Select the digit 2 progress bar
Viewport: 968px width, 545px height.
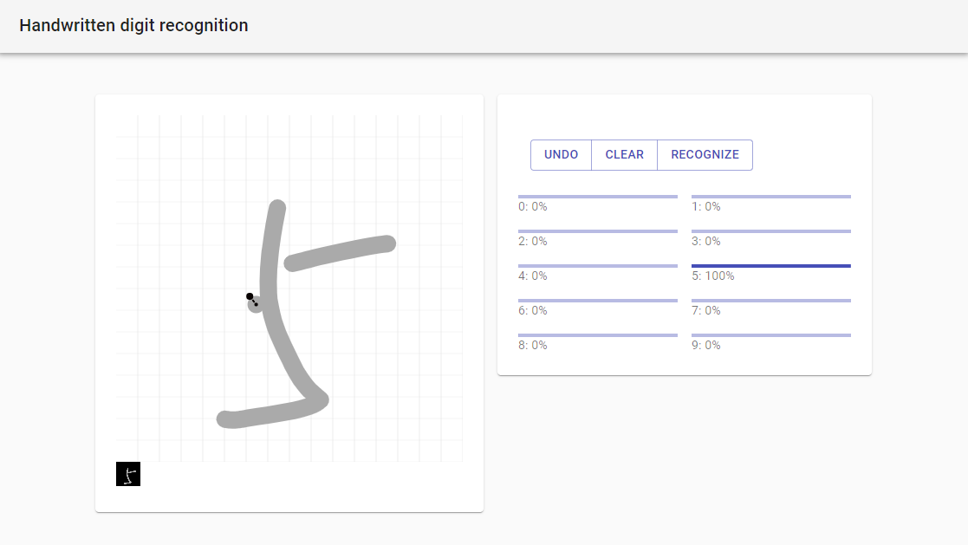click(x=598, y=231)
